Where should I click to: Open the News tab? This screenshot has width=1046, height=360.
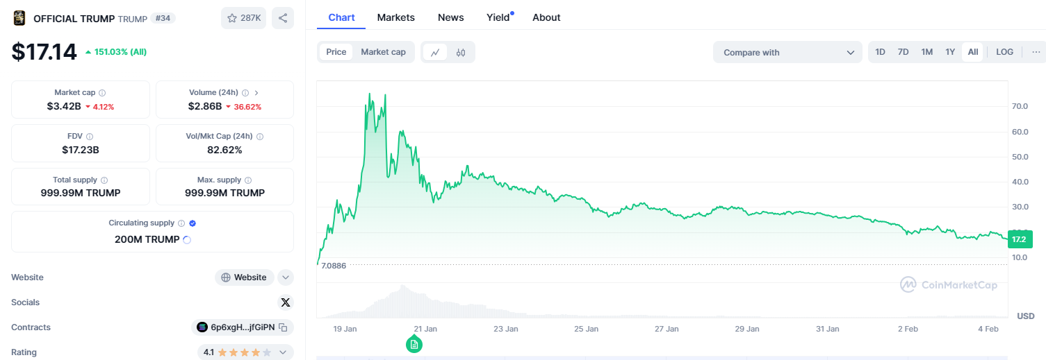(x=451, y=17)
